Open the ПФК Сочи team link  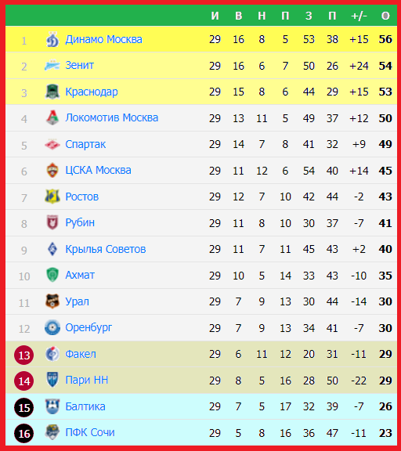point(90,432)
